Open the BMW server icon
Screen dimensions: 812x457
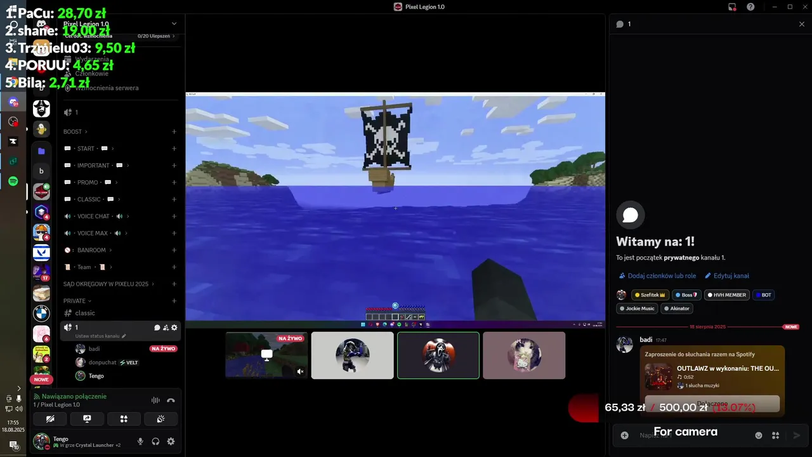click(x=41, y=313)
